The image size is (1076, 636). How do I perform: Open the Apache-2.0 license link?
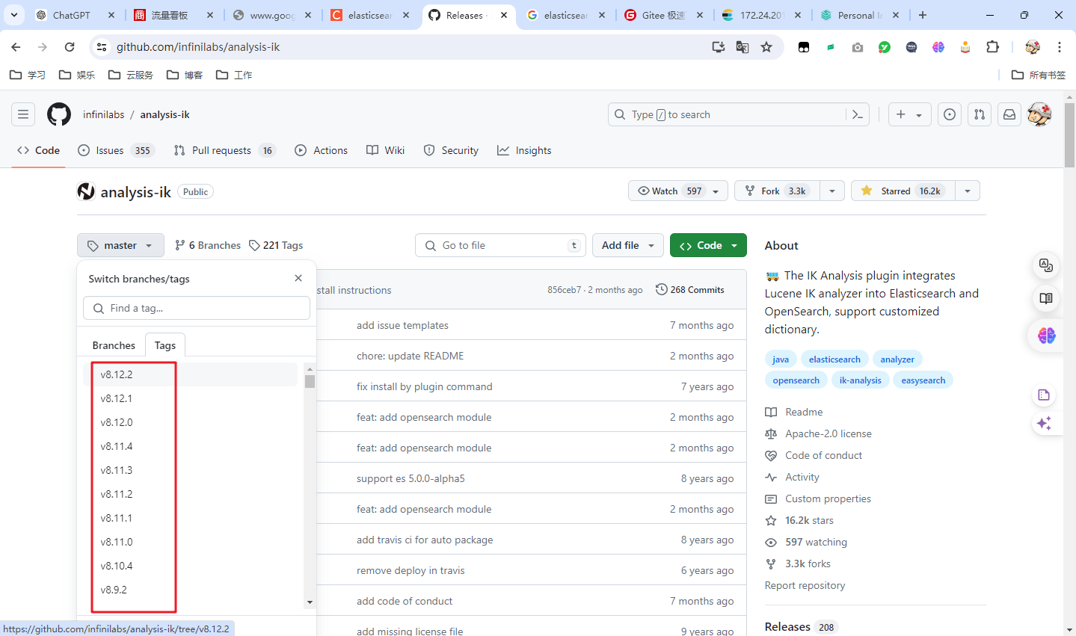coord(828,433)
